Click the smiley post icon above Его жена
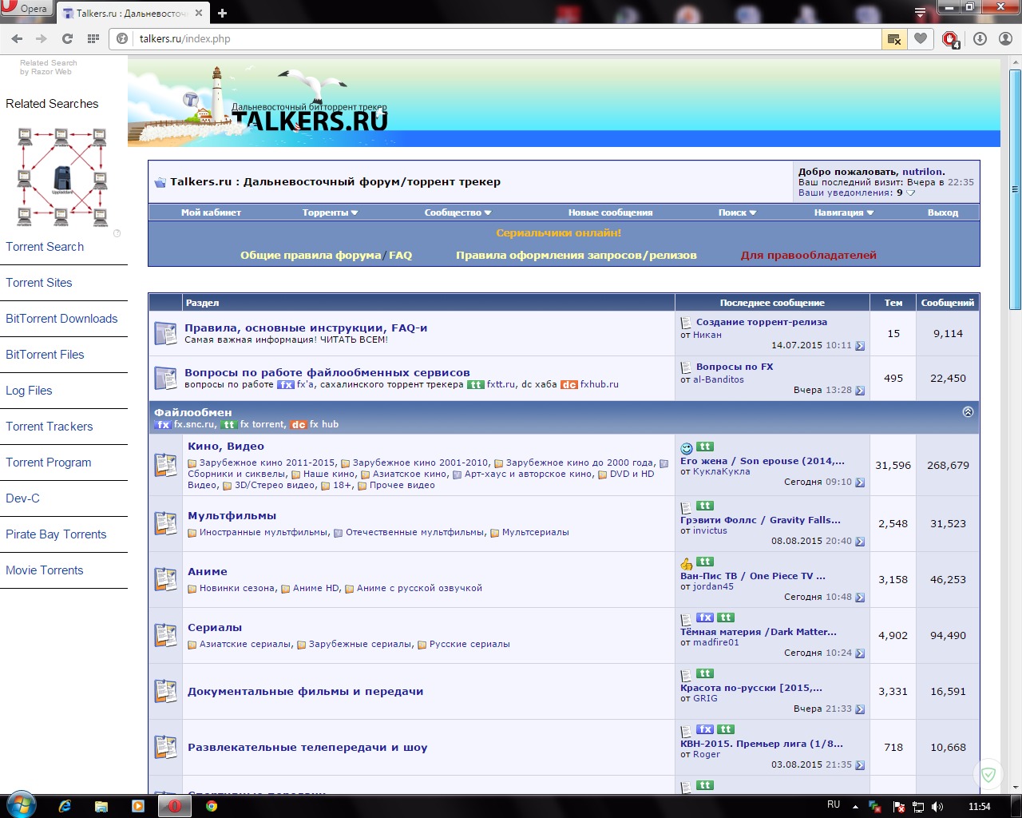The image size is (1022, 818). (687, 448)
